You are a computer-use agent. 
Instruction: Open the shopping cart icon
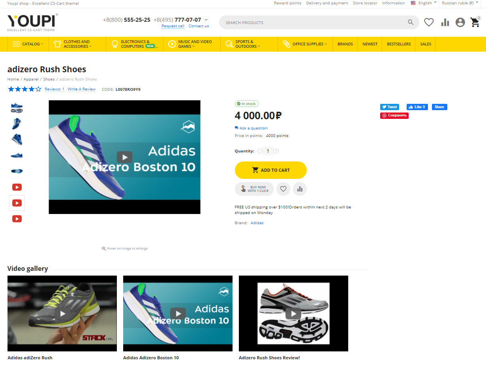click(475, 23)
